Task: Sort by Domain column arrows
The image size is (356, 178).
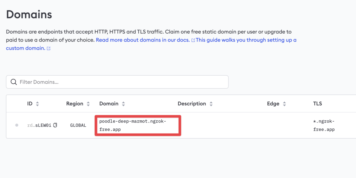Action: coord(123,104)
